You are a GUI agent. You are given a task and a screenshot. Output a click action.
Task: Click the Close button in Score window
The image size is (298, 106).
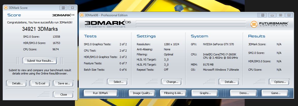point(63,95)
